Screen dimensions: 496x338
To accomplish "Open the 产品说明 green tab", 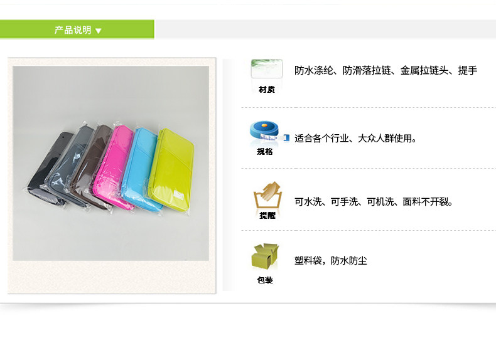I will click(x=77, y=29).
